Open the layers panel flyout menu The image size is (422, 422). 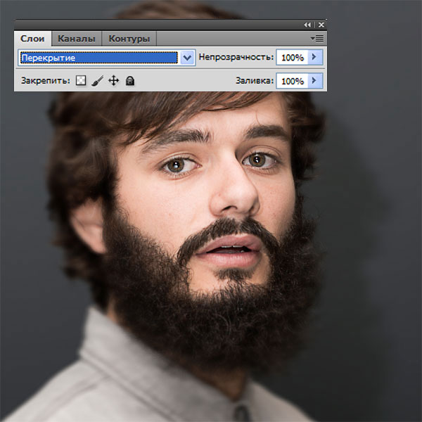pyautogui.click(x=317, y=39)
